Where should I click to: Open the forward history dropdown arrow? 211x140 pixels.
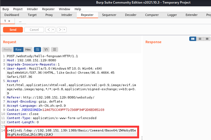tap(65, 30)
